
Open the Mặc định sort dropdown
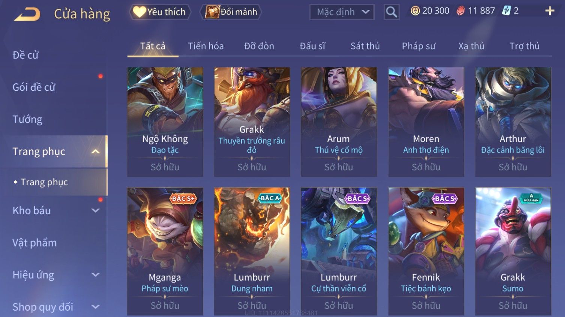click(x=342, y=12)
